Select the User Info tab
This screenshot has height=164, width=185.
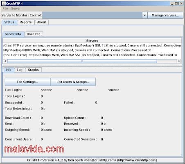[x=34, y=34]
